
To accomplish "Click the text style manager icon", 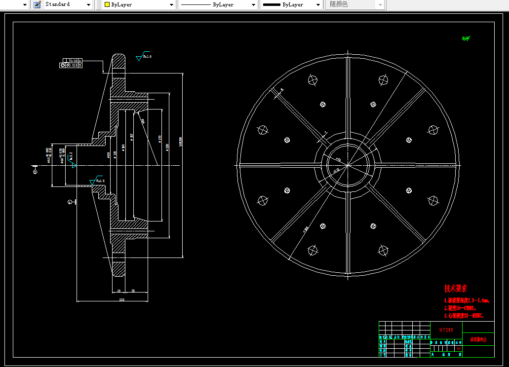I will (37, 4).
